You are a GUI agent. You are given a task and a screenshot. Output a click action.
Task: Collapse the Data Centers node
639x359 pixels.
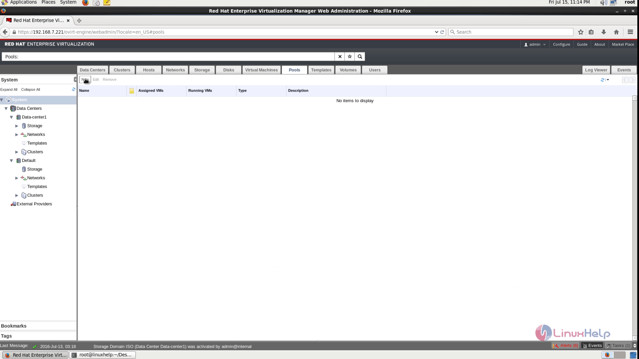click(6, 108)
